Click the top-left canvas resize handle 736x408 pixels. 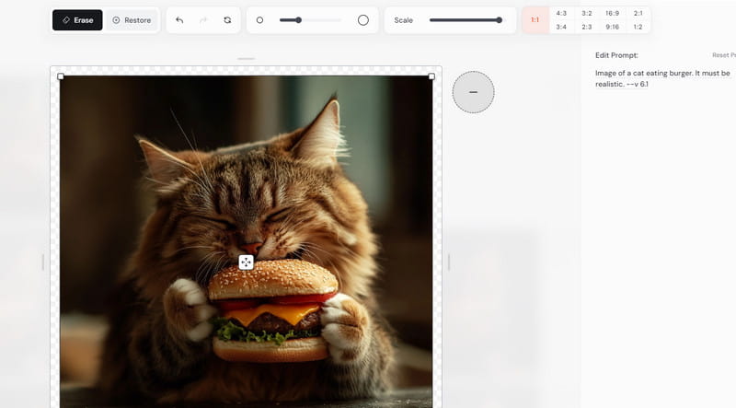click(61, 76)
